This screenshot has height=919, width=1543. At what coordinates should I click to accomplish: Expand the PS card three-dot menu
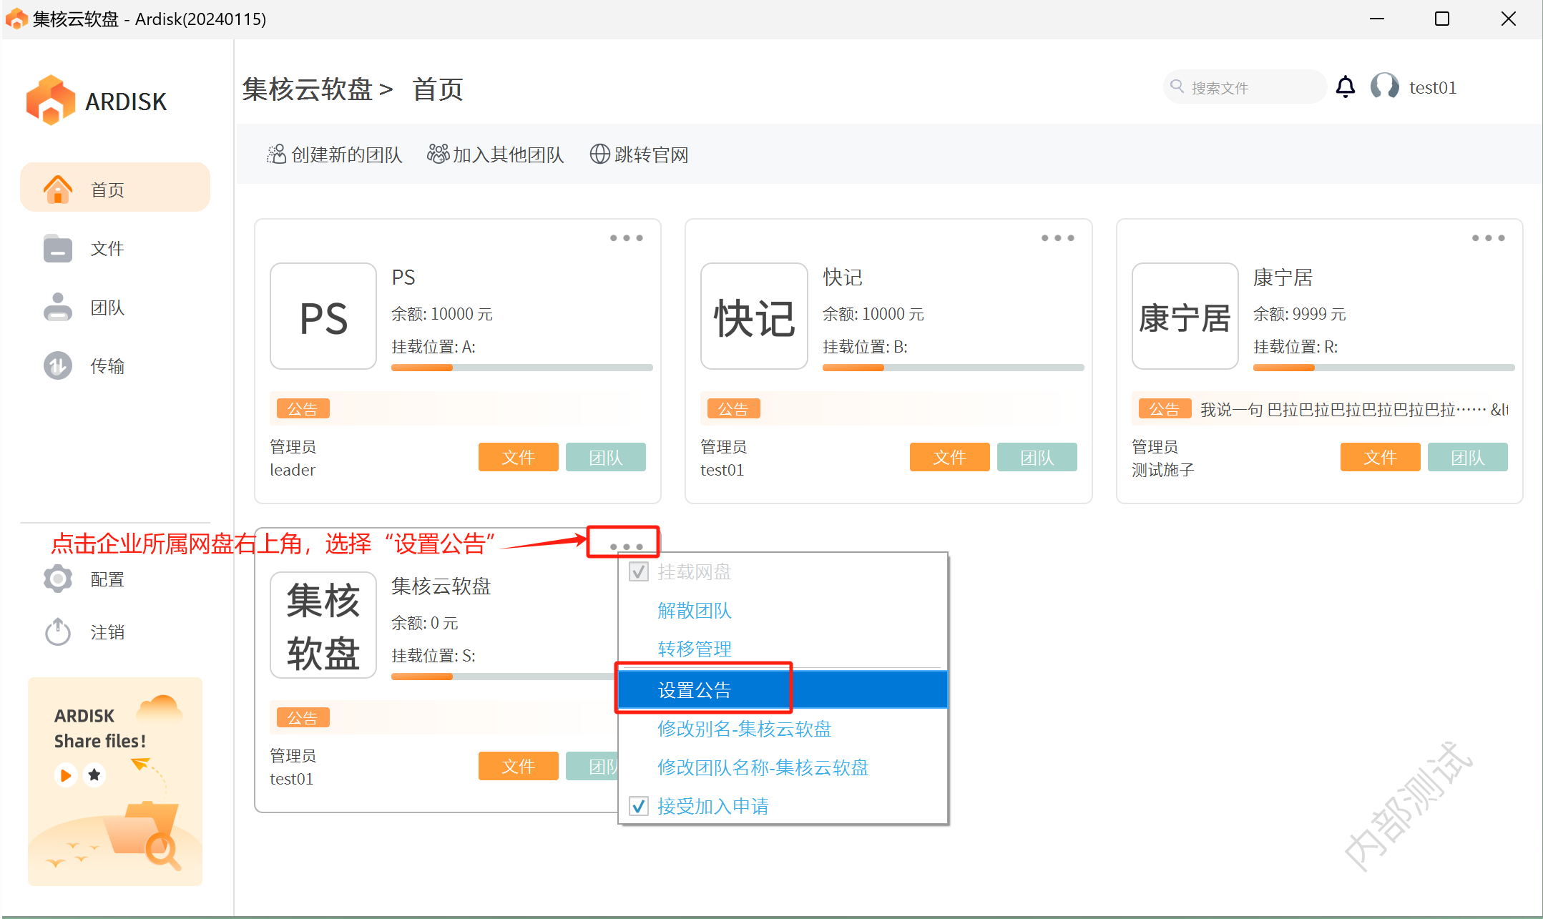click(626, 238)
